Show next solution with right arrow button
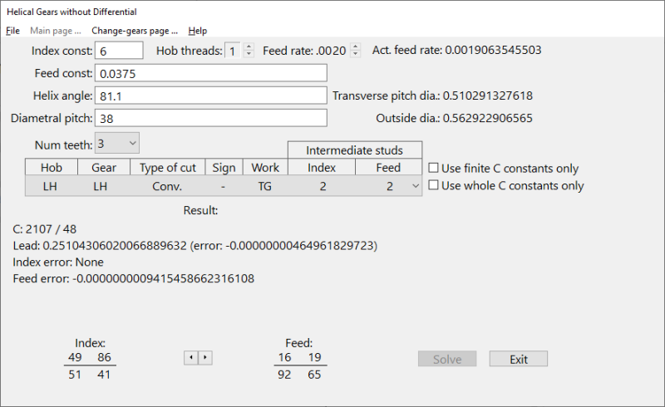 (x=205, y=358)
